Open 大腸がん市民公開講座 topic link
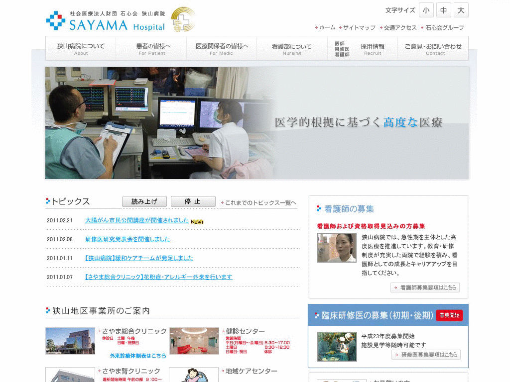 137,220
